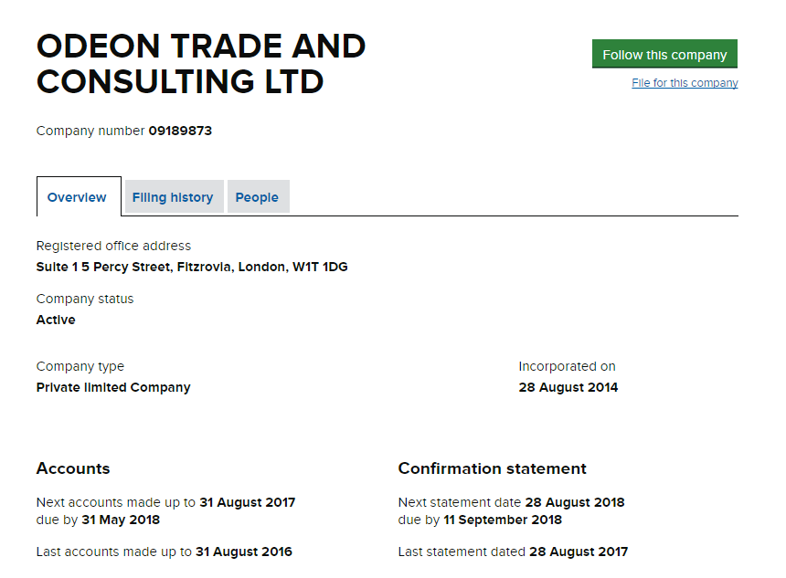Click accounts due date 31 May 2018
Viewport: 786px width, 578px height.
point(120,520)
